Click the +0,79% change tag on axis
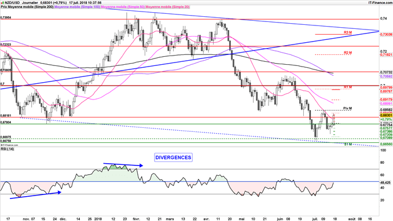The image size is (393, 221). click(x=386, y=120)
